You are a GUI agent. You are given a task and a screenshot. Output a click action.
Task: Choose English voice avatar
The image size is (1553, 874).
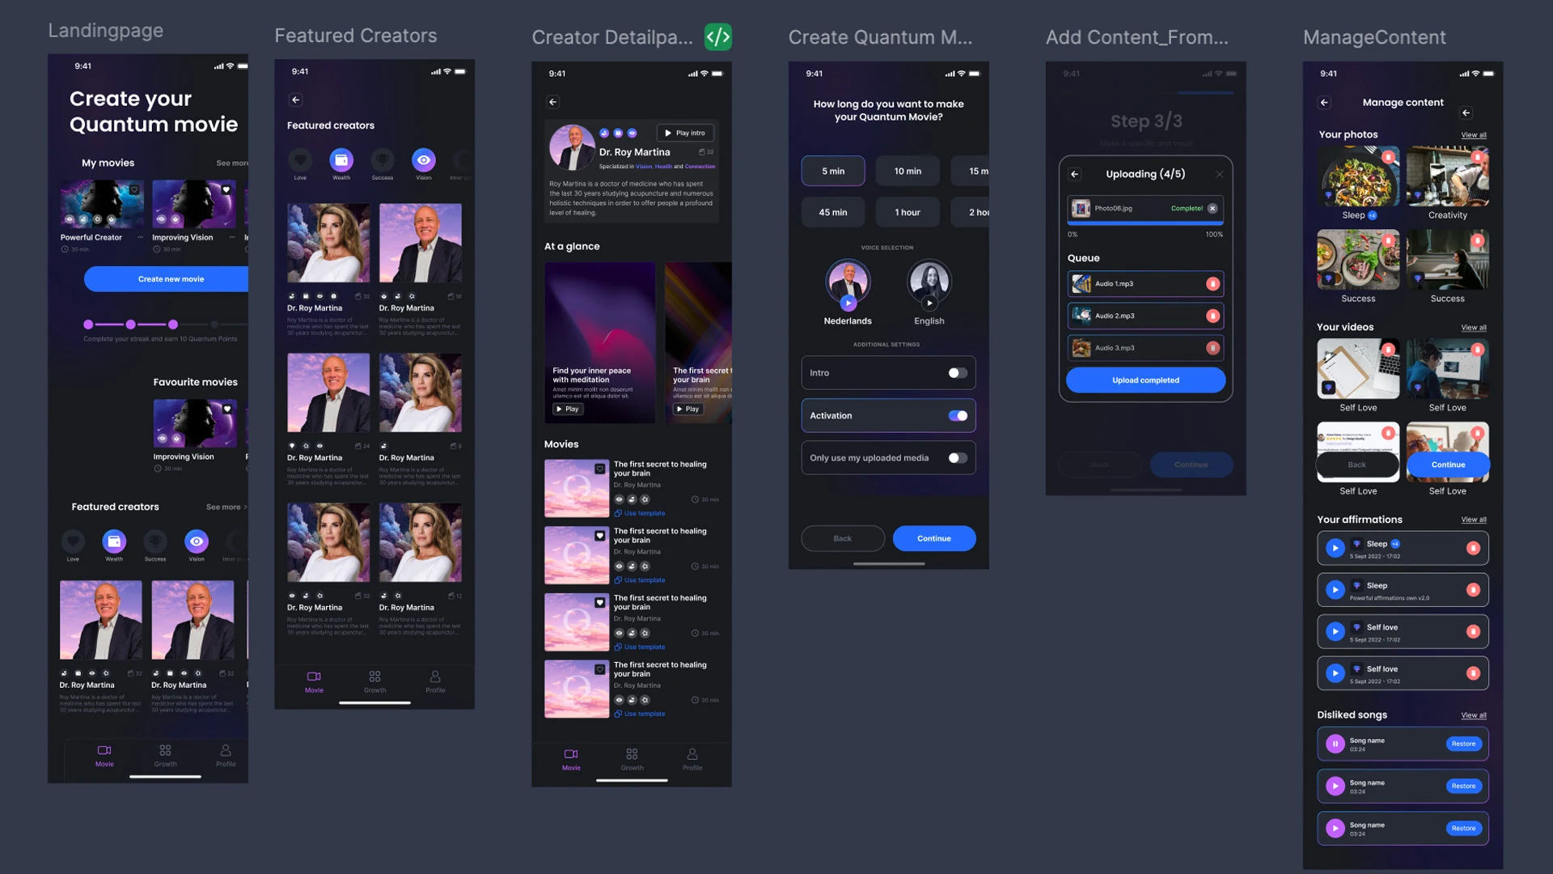pyautogui.click(x=929, y=282)
